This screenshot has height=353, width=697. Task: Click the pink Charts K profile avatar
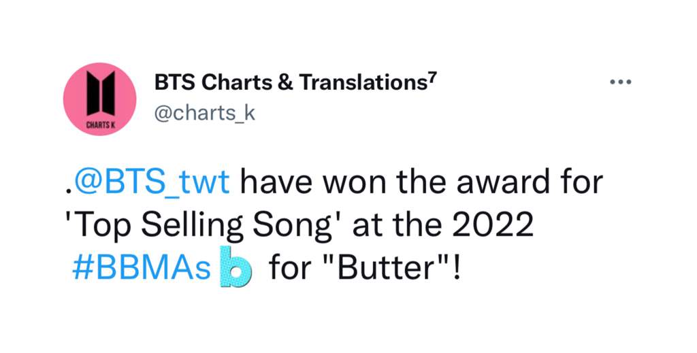[x=99, y=99]
